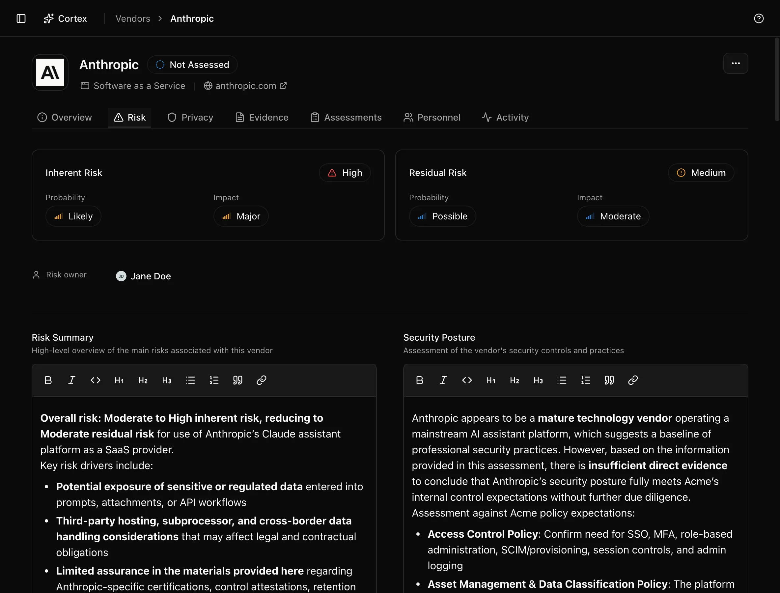Toggle inline code in Security Posture editor
This screenshot has width=780, height=593.
[467, 380]
